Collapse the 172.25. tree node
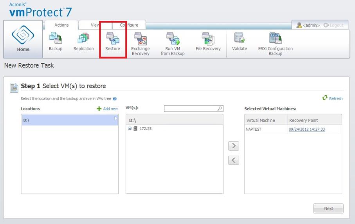This screenshot has width=355, height=224. (x=130, y=128)
